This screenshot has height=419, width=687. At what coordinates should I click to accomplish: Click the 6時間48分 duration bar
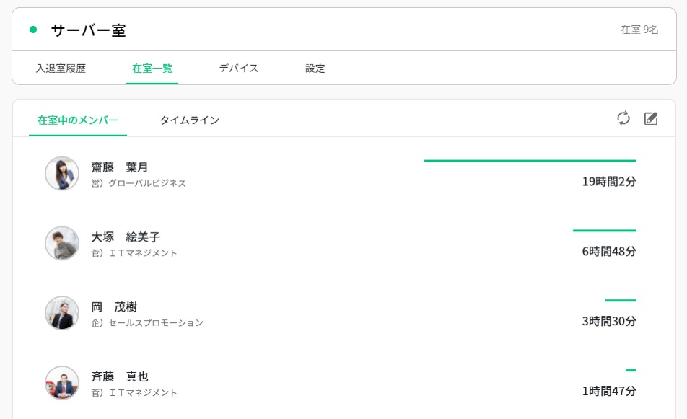[x=605, y=231]
